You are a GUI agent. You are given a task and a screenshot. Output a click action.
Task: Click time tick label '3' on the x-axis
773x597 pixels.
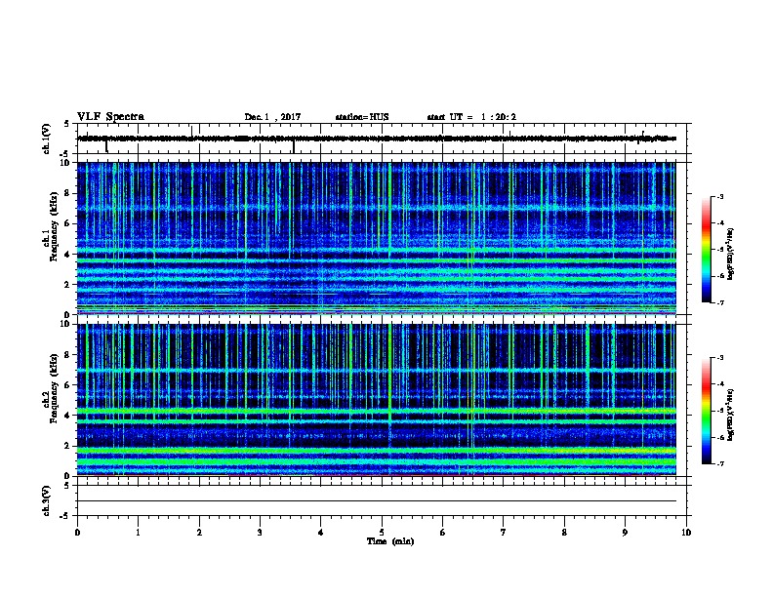point(260,533)
